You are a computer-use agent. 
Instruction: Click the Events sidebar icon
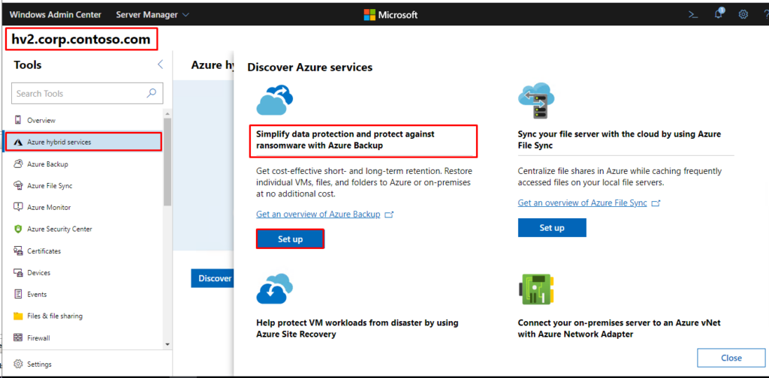pyautogui.click(x=18, y=294)
